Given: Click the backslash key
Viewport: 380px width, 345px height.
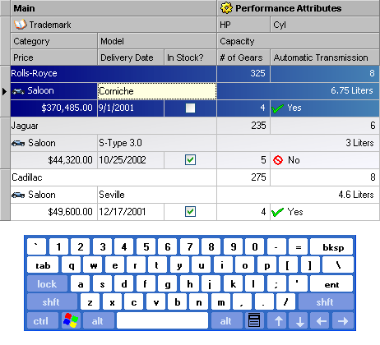Looking at the screenshot, I should pos(338,265).
